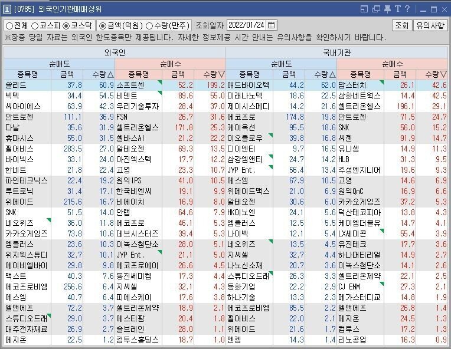This screenshot has width=451, height=349.
Task: Click 동진쎄미켐 stock name
Action: (x=134, y=276)
